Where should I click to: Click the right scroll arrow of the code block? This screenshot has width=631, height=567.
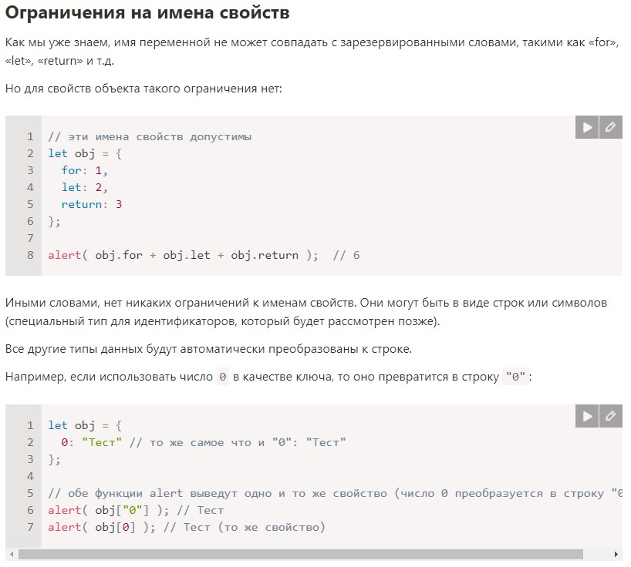(616, 555)
